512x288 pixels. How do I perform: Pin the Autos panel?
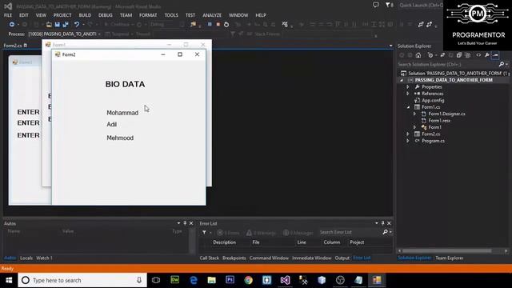tap(185, 223)
